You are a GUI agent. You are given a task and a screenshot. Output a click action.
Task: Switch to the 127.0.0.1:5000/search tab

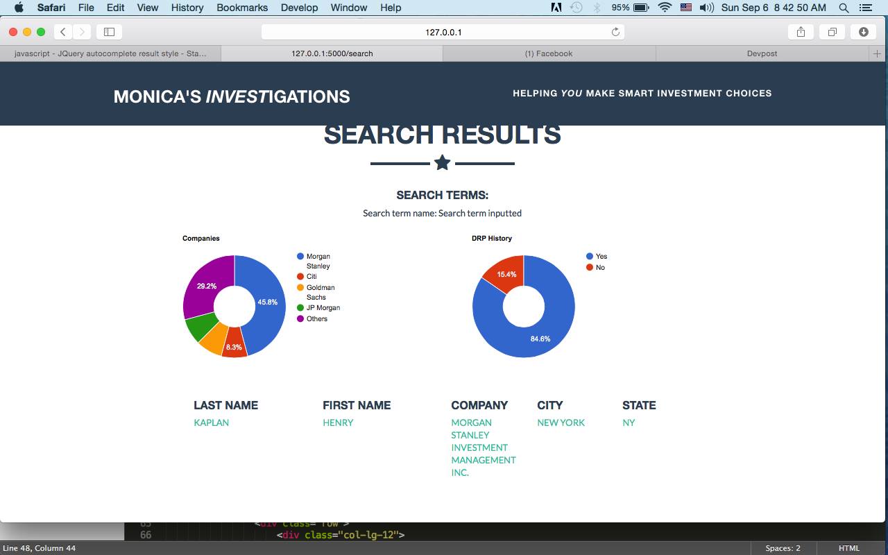click(x=332, y=53)
